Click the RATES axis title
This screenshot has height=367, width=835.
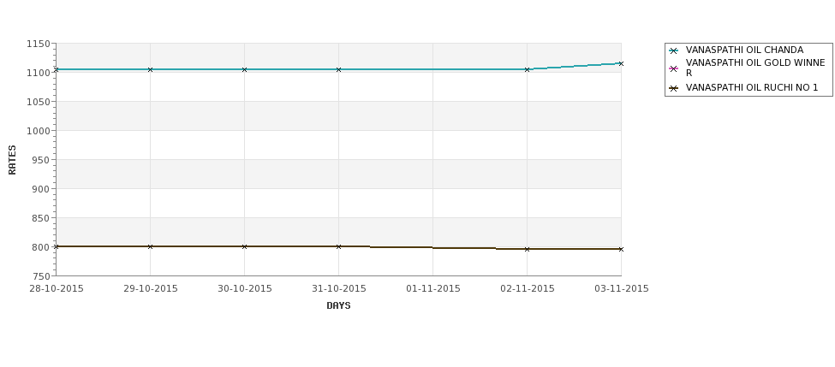(12, 160)
